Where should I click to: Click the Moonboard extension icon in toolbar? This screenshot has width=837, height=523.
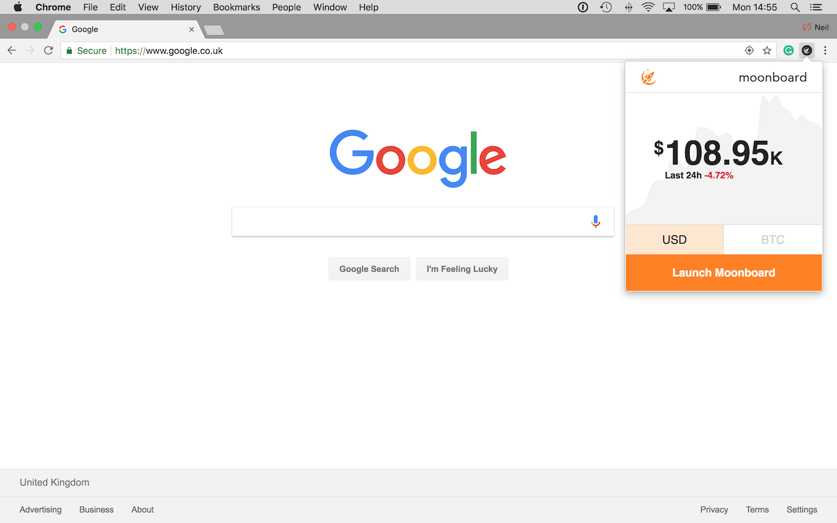(x=807, y=50)
